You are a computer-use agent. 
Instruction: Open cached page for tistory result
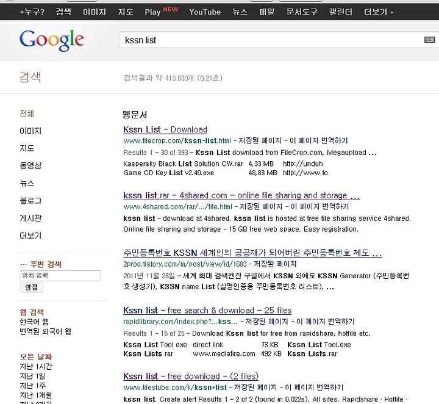(x=274, y=264)
